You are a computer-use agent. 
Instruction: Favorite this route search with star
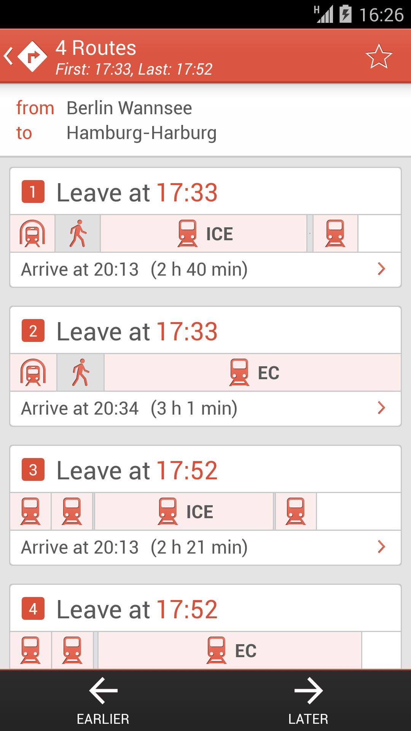click(x=379, y=57)
